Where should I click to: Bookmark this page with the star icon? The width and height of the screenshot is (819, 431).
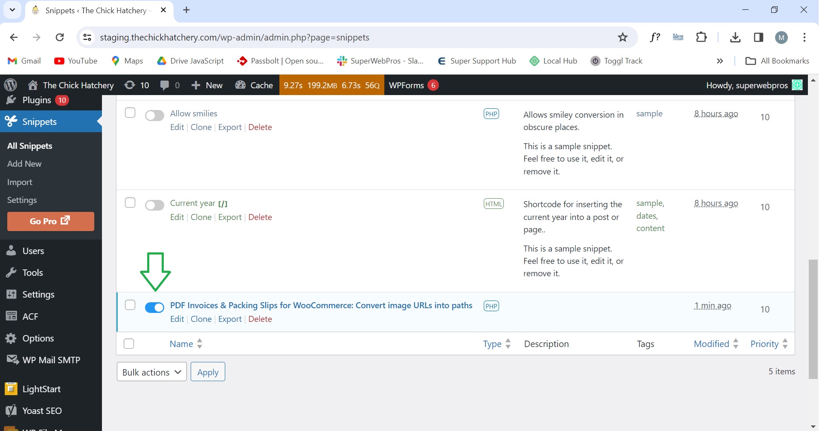point(623,38)
